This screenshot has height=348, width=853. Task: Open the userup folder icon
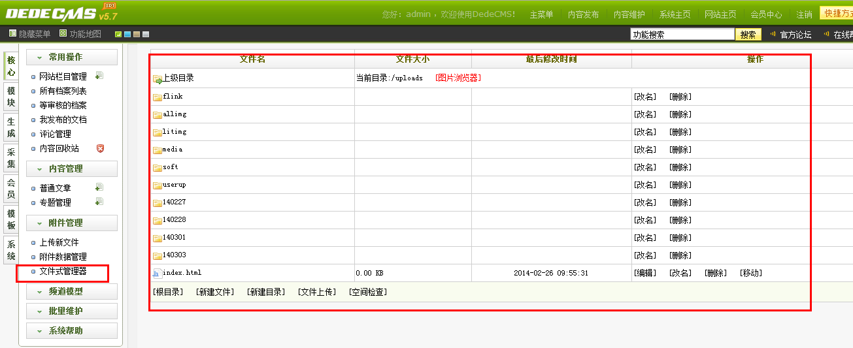pyautogui.click(x=158, y=185)
